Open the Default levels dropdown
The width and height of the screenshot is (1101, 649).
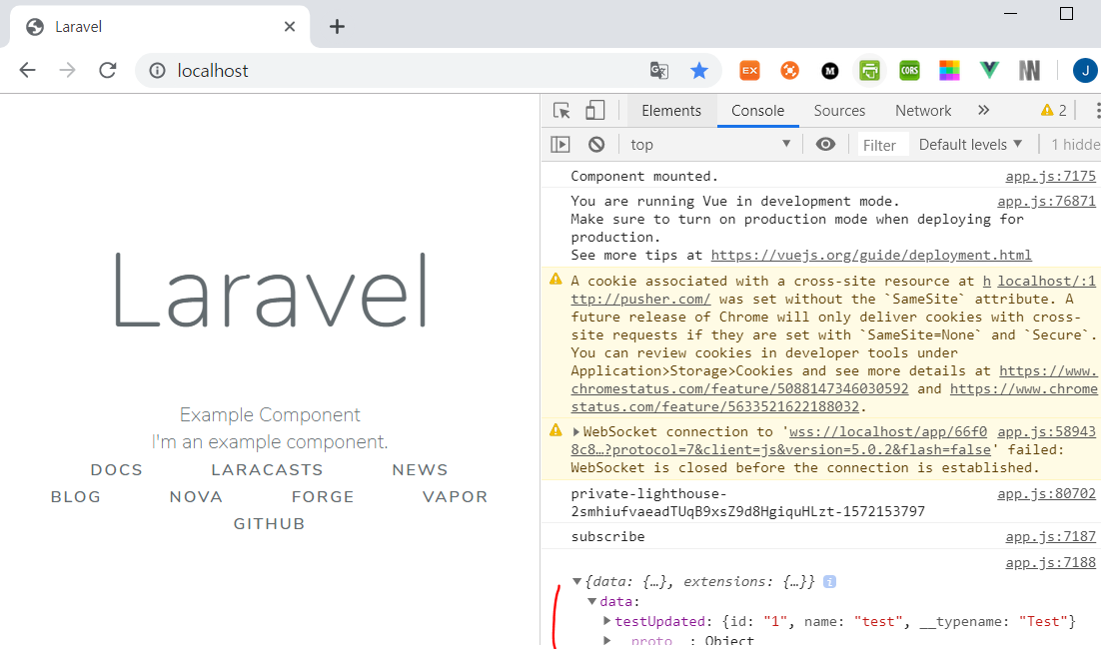pos(969,144)
